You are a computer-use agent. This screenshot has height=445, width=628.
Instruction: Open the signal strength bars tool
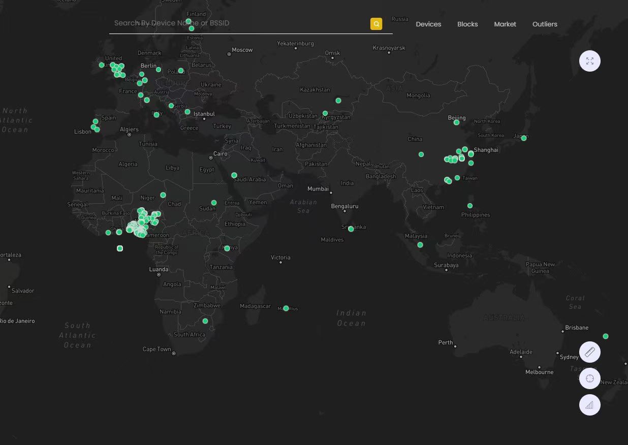click(590, 405)
